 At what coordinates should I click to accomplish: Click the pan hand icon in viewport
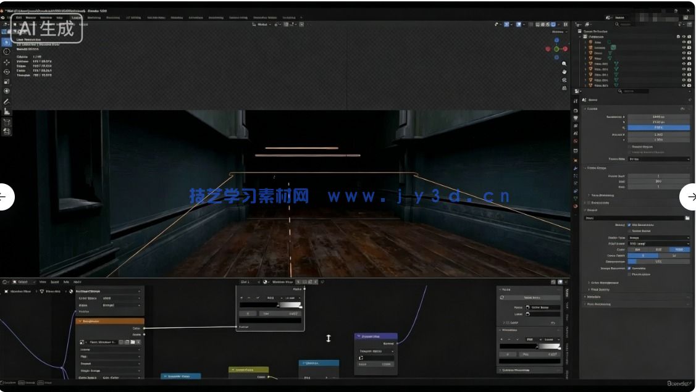[564, 72]
